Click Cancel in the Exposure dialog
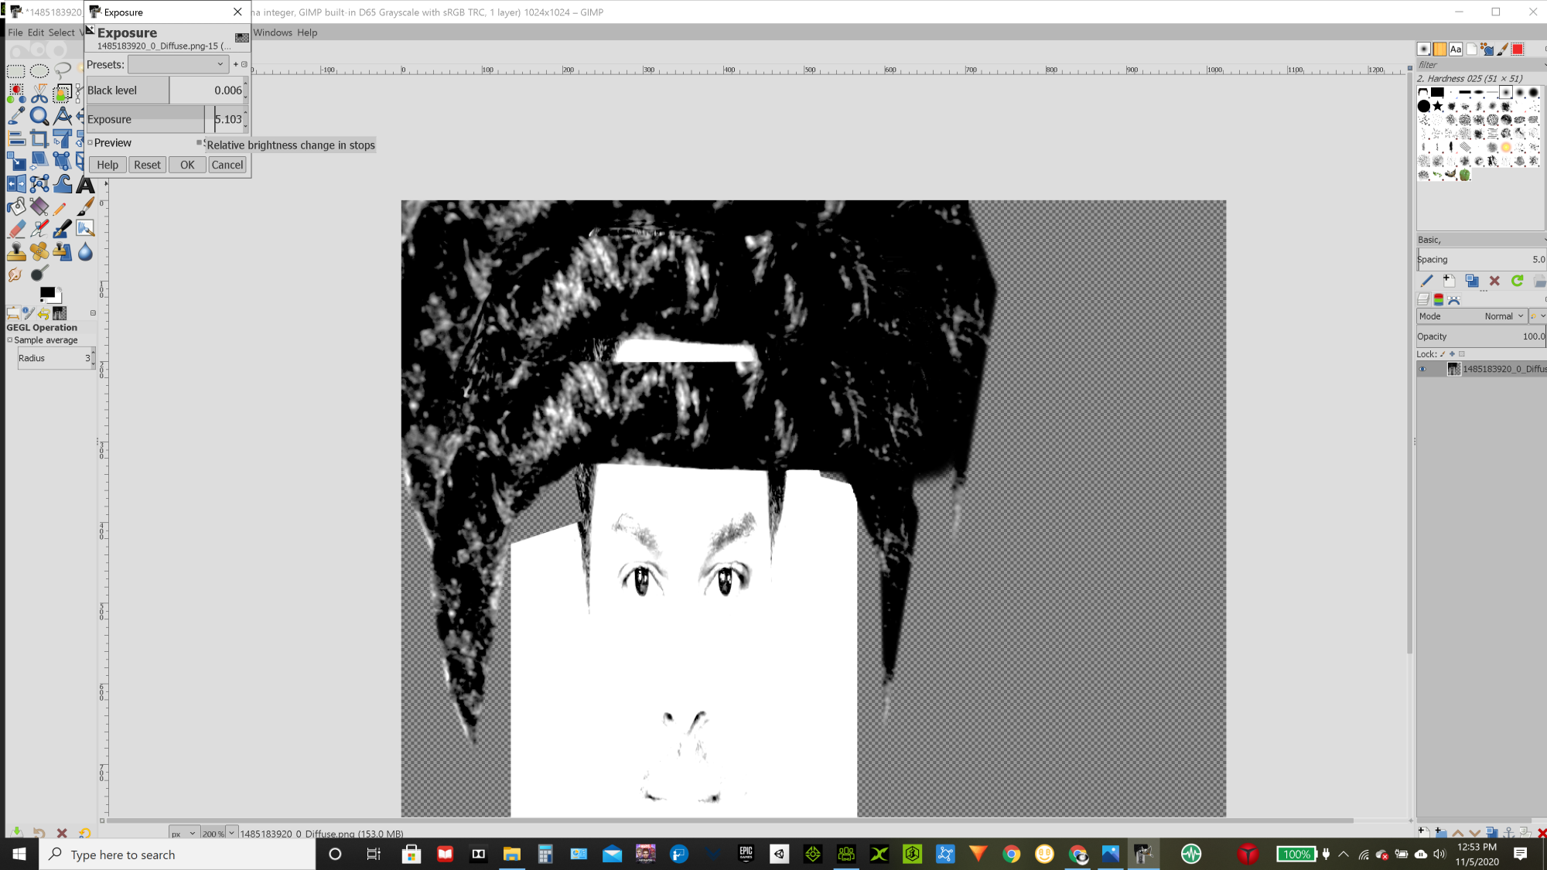The width and height of the screenshot is (1547, 870). 227,165
